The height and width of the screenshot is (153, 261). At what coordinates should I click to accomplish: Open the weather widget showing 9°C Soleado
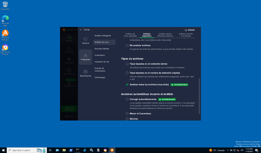[217, 150]
